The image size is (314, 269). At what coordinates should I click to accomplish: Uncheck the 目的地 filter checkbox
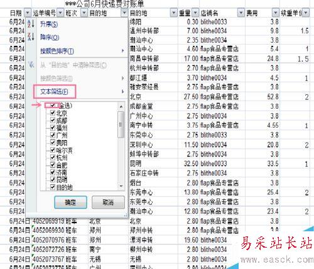click(53, 187)
